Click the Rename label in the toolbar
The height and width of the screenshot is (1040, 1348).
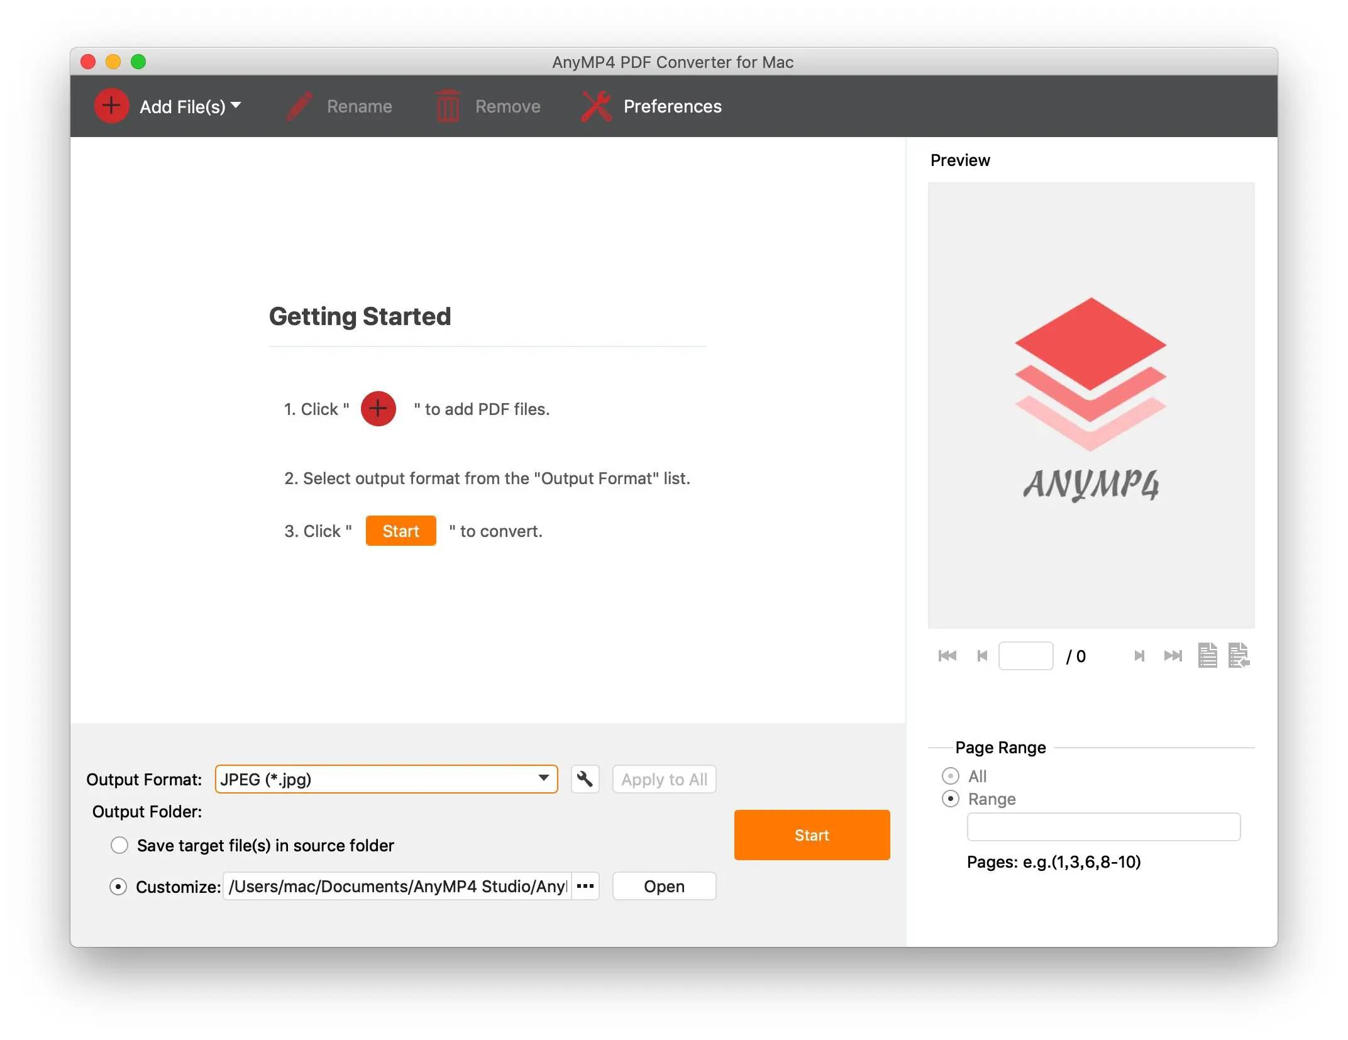click(360, 106)
